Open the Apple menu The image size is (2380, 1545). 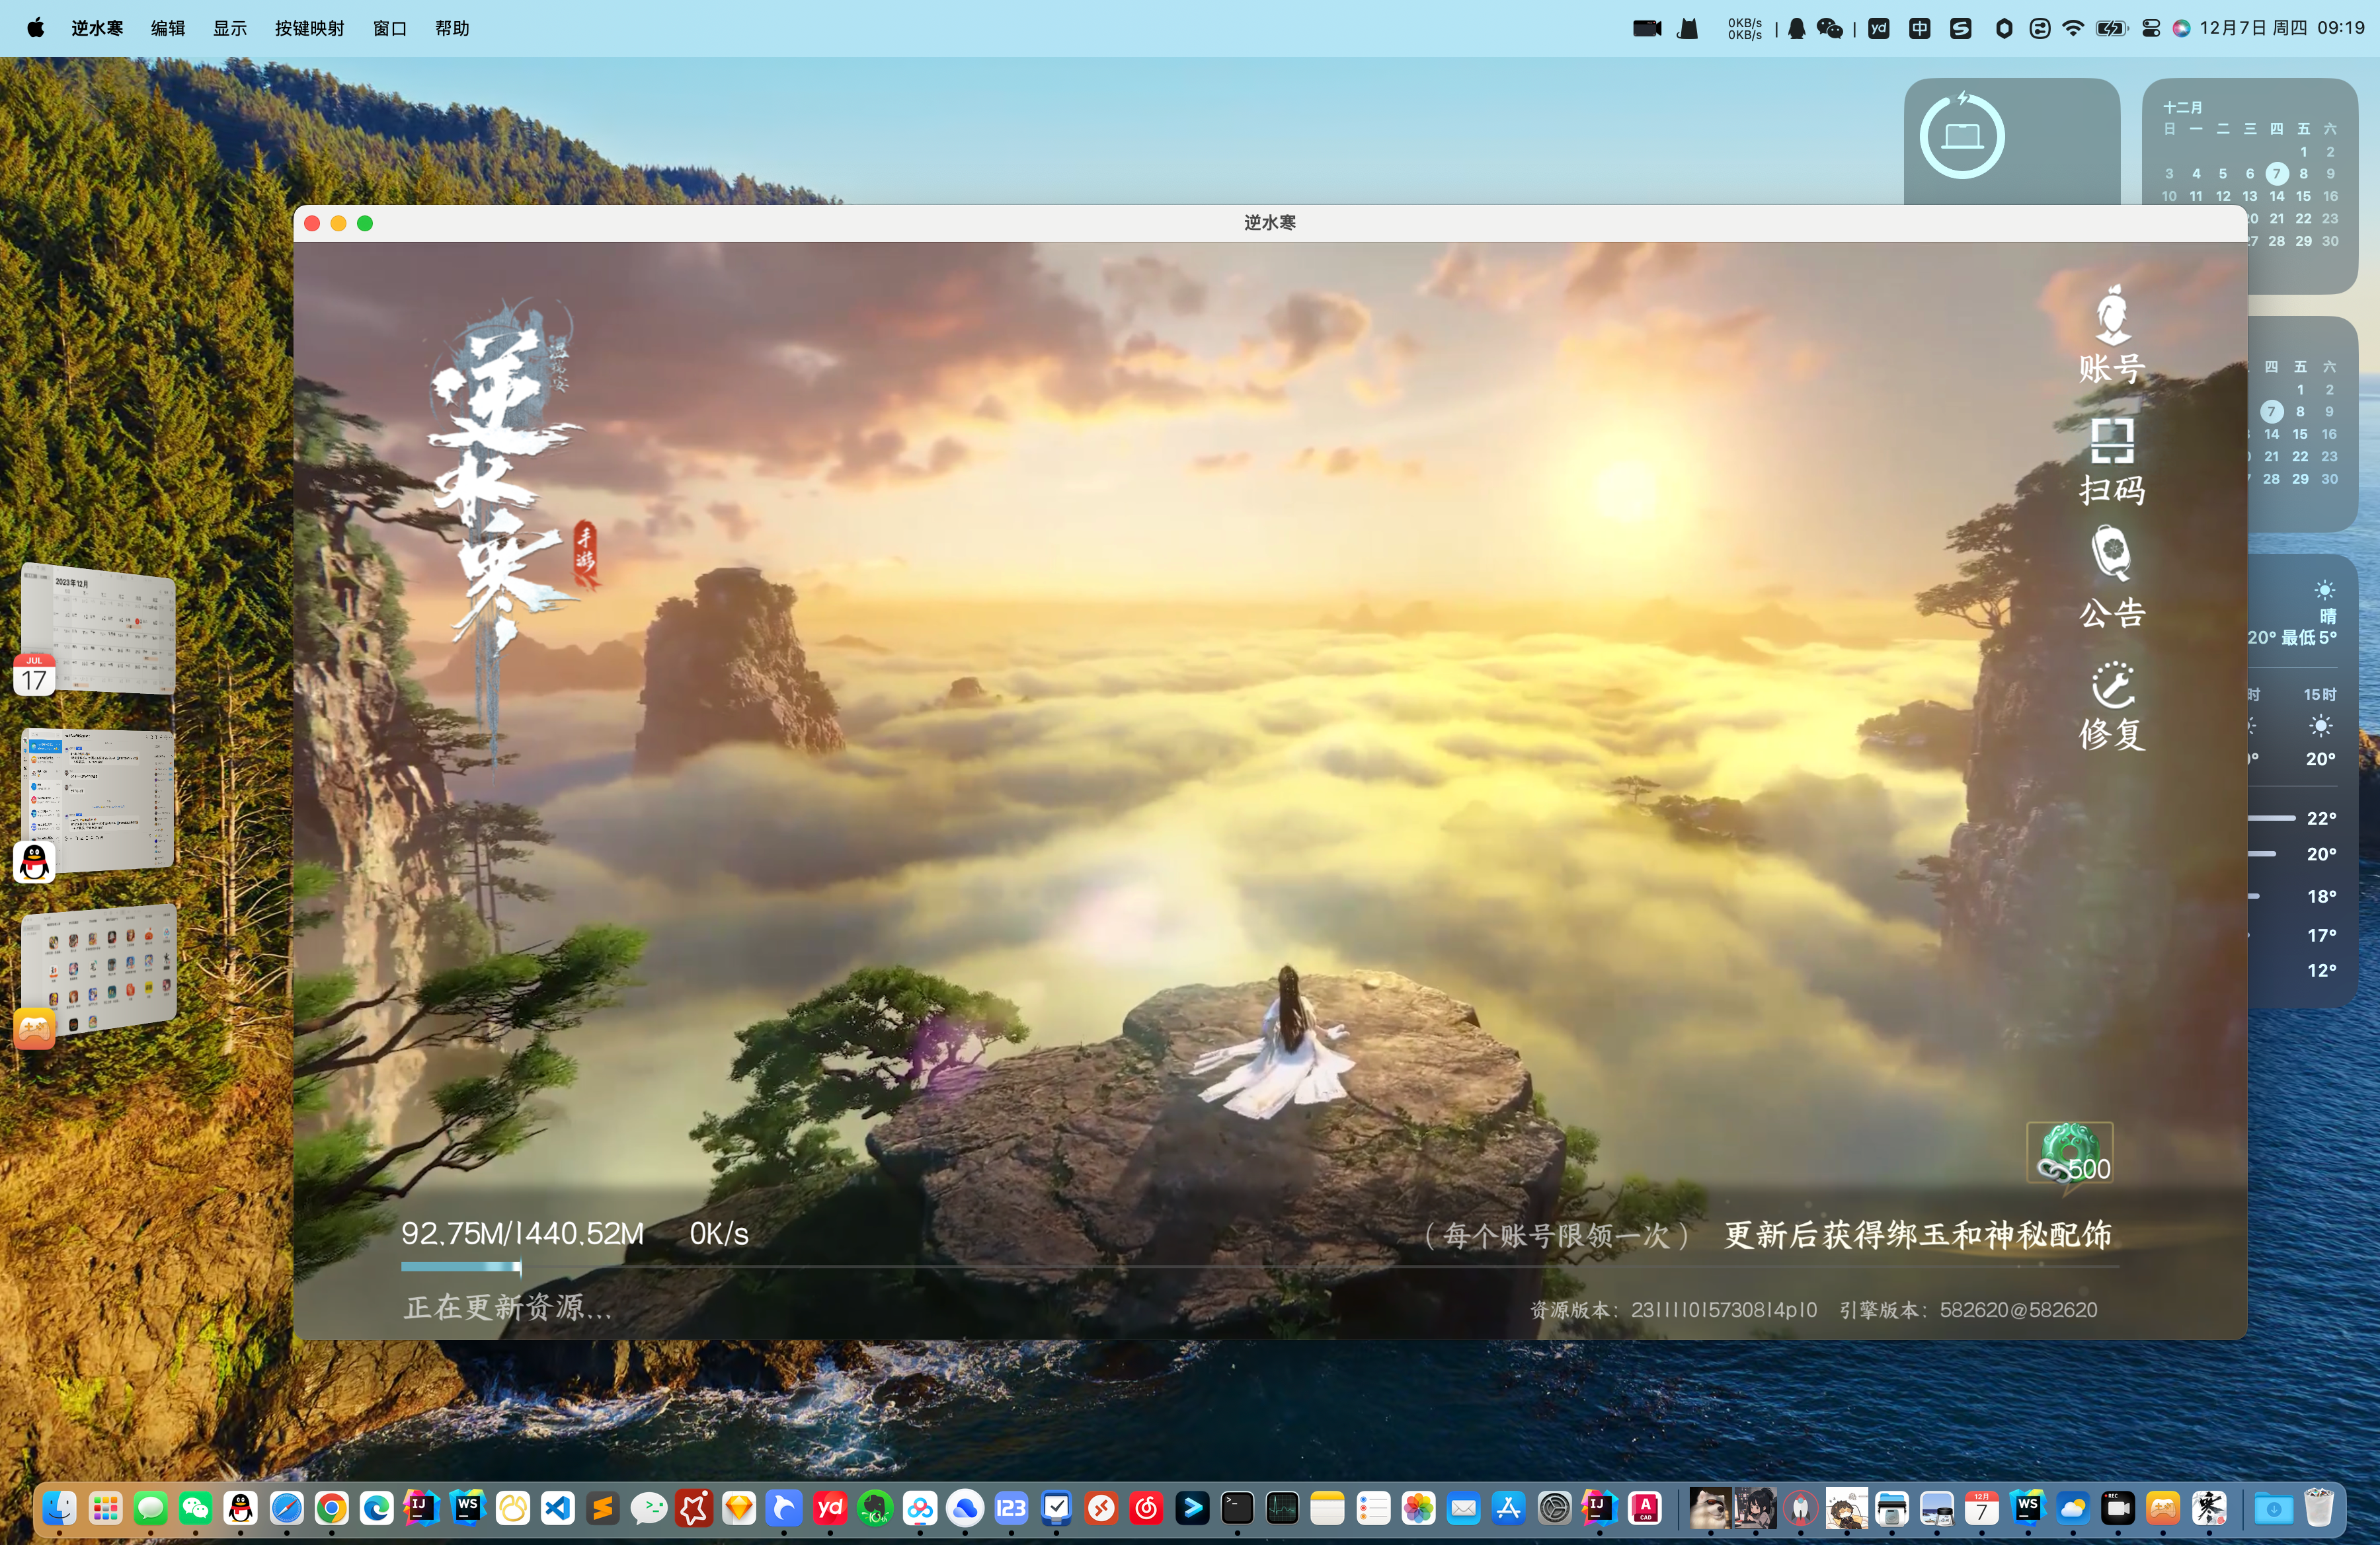pos(36,28)
